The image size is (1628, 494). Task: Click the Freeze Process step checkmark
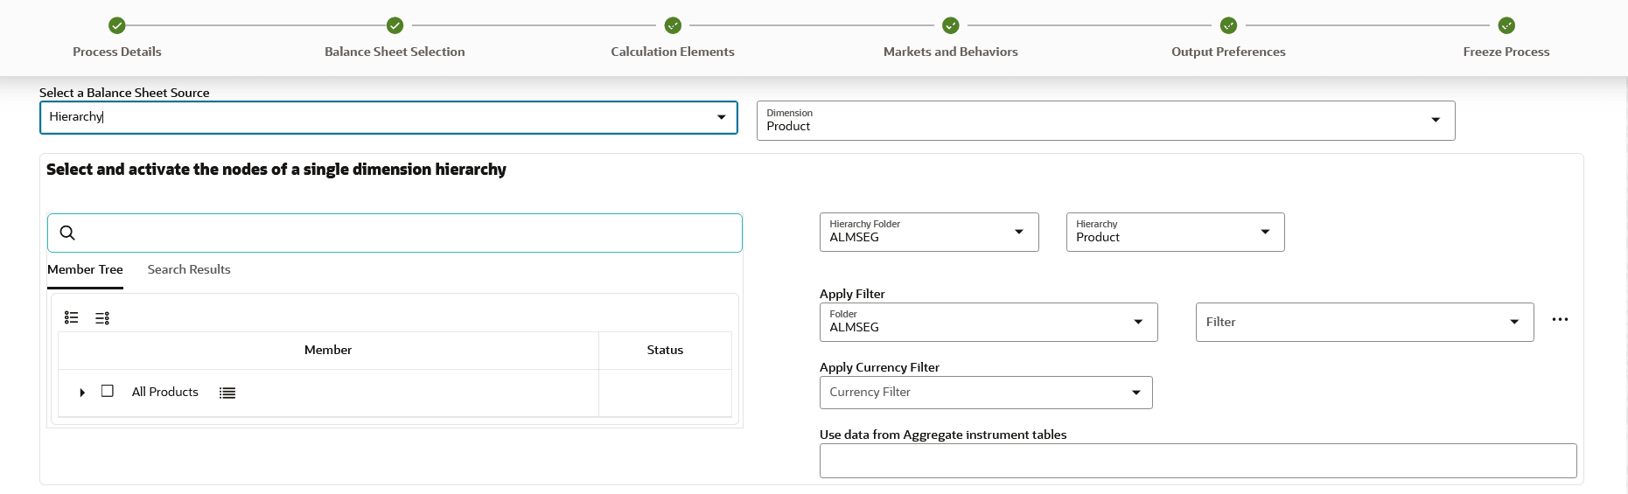coord(1506,25)
